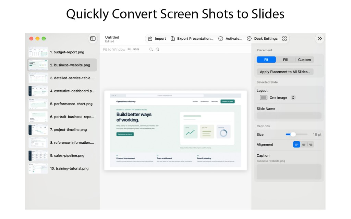Select the Custom placement option

(304, 60)
